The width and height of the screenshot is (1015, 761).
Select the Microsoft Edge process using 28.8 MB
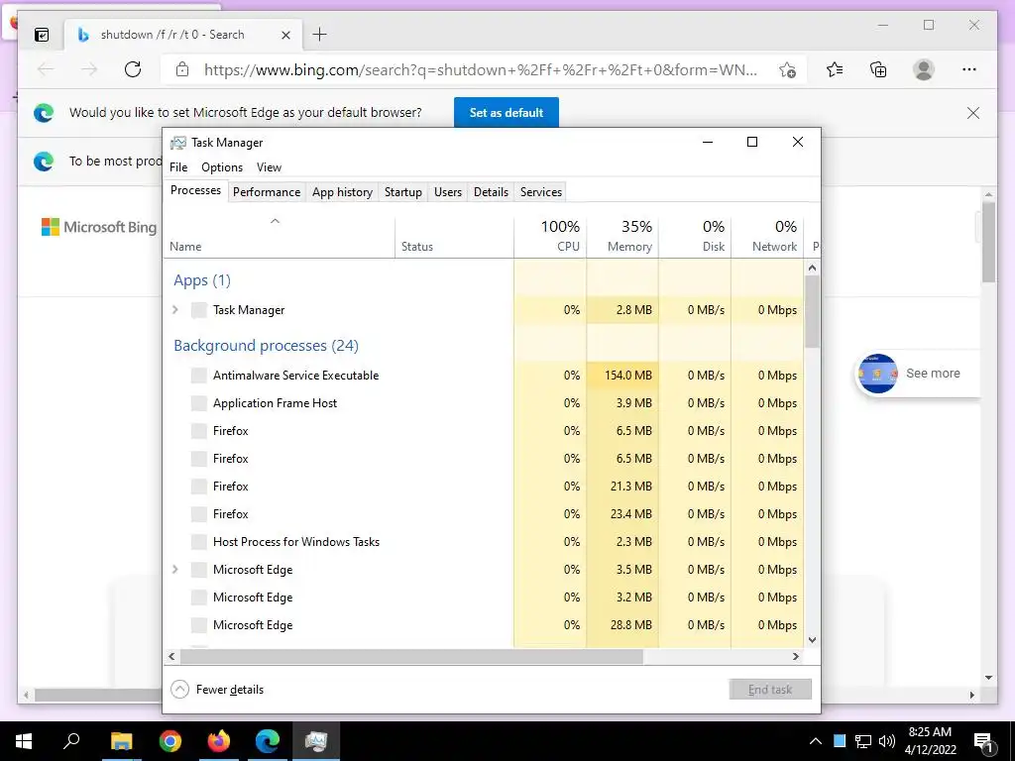pyautogui.click(x=484, y=625)
